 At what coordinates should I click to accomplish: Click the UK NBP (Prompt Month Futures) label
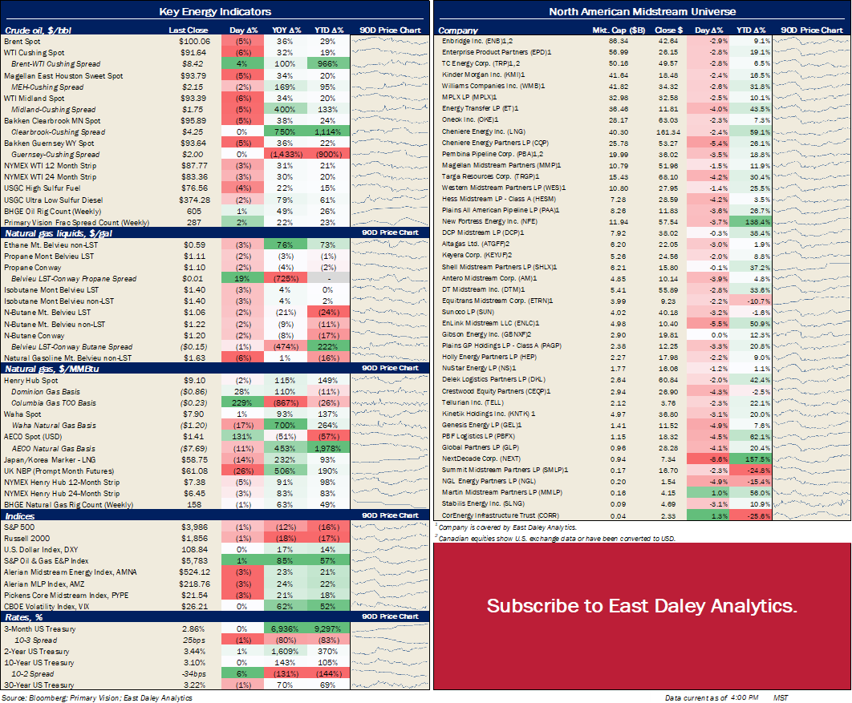[59, 471]
